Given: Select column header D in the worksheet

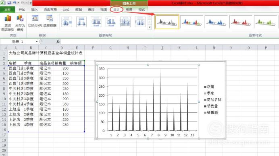Looking at the screenshot, I should [x=61, y=48].
